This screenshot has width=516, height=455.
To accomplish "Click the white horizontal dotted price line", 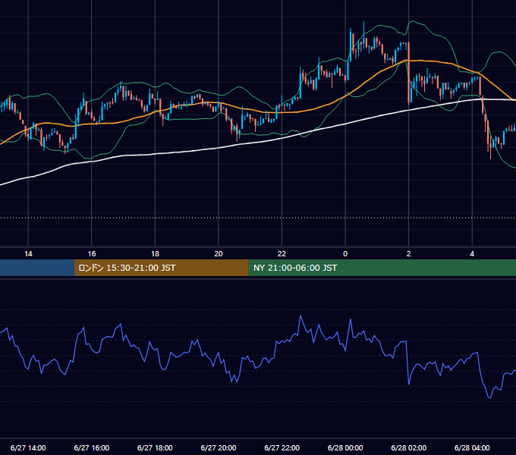I will click(258, 218).
